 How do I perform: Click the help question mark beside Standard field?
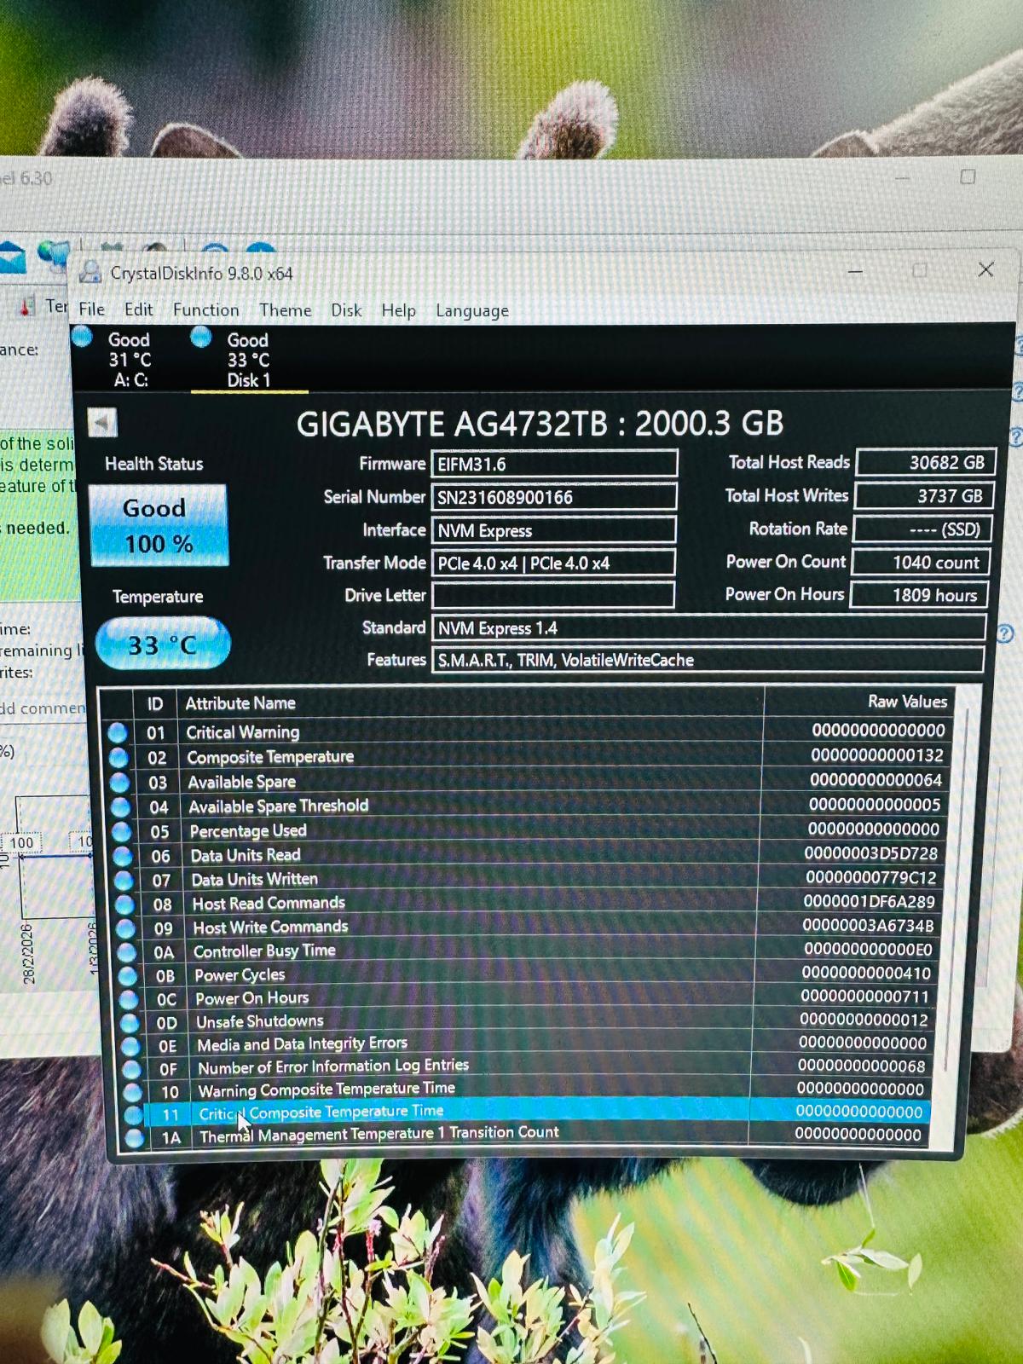[x=1005, y=633]
